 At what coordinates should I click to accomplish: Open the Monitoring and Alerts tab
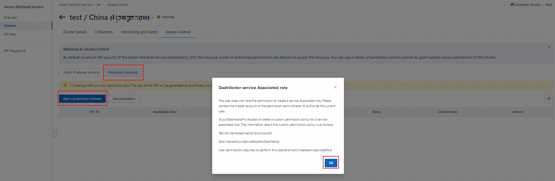(139, 32)
